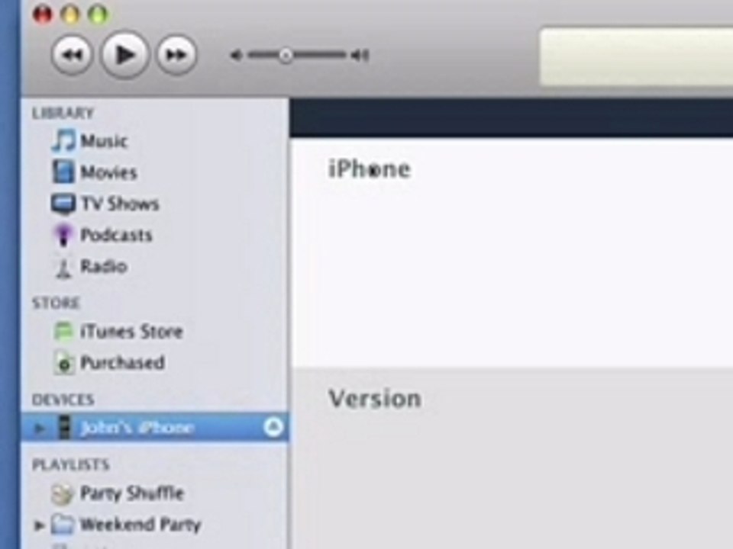The width and height of the screenshot is (733, 549).
Task: Click the Radio antenna icon
Action: (63, 268)
